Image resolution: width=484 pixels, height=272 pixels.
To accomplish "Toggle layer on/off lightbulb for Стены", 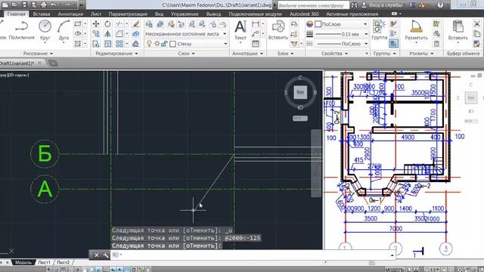I will click(x=149, y=44).
